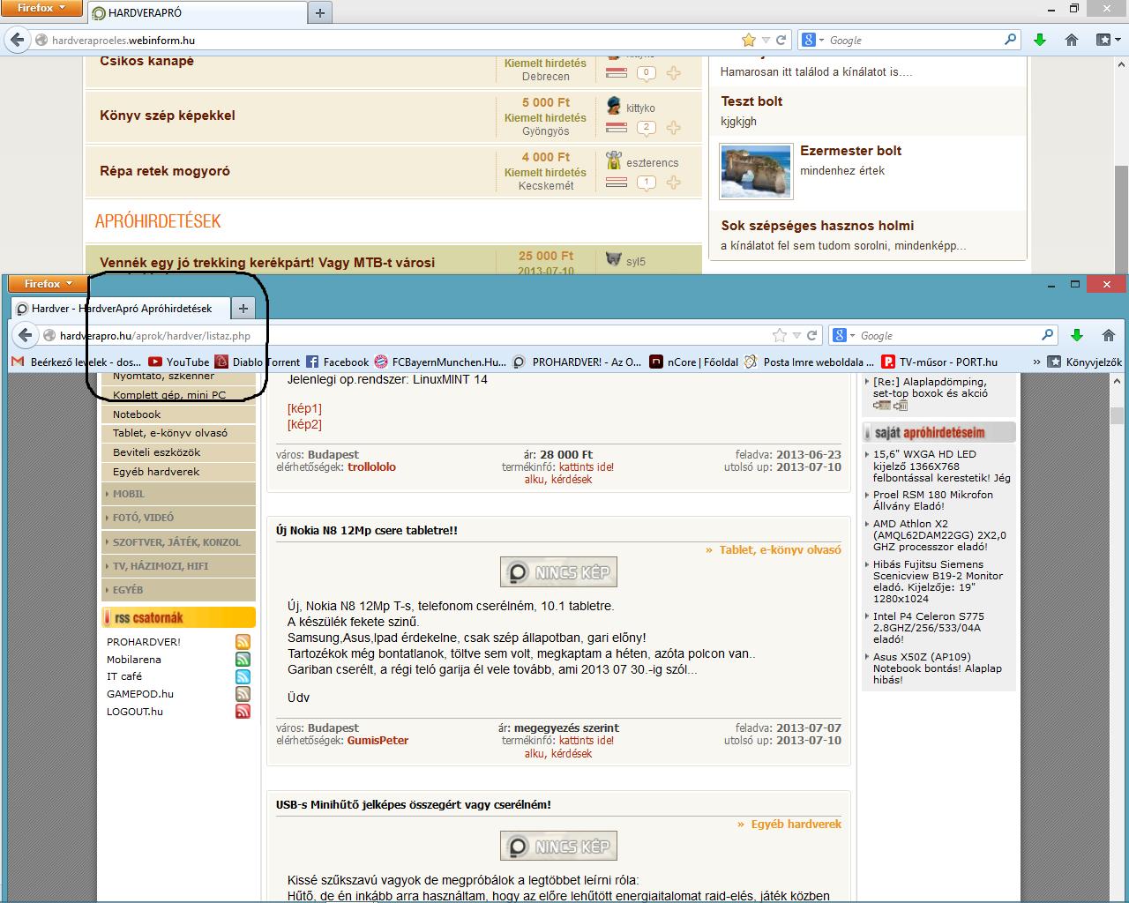This screenshot has width=1129, height=903.
Task: Open the Tablet, e-könyv olvasó sidebar category
Action: coord(179,433)
